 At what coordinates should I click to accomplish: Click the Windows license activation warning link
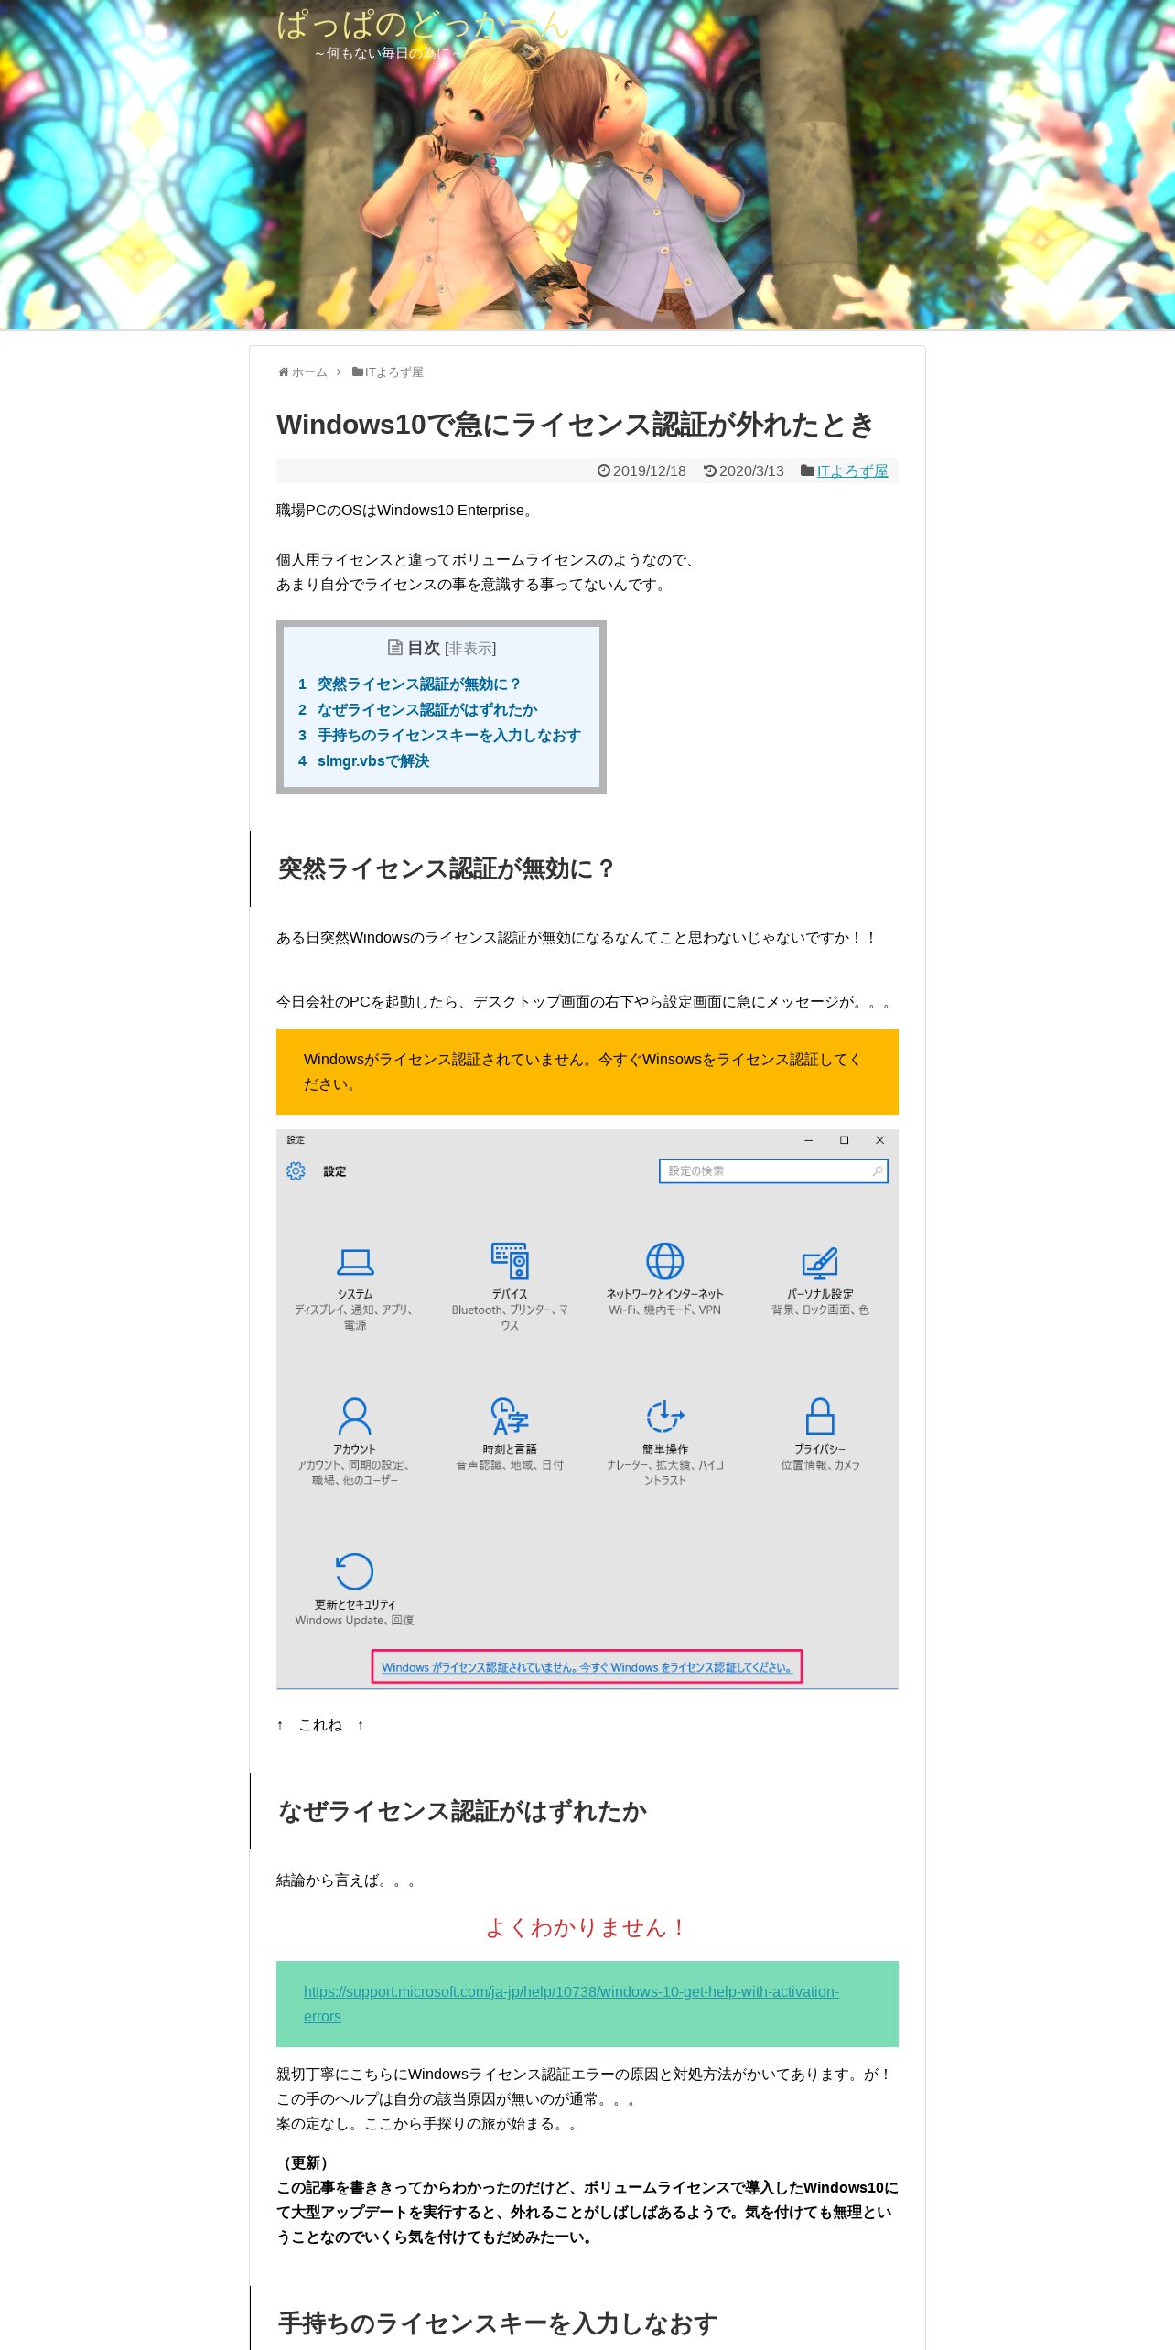(587, 1667)
